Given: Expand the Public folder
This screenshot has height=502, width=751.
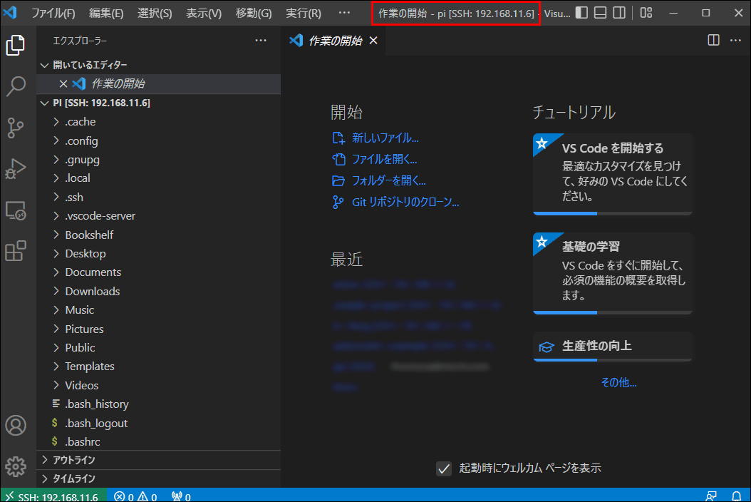Looking at the screenshot, I should tap(158, 347).
